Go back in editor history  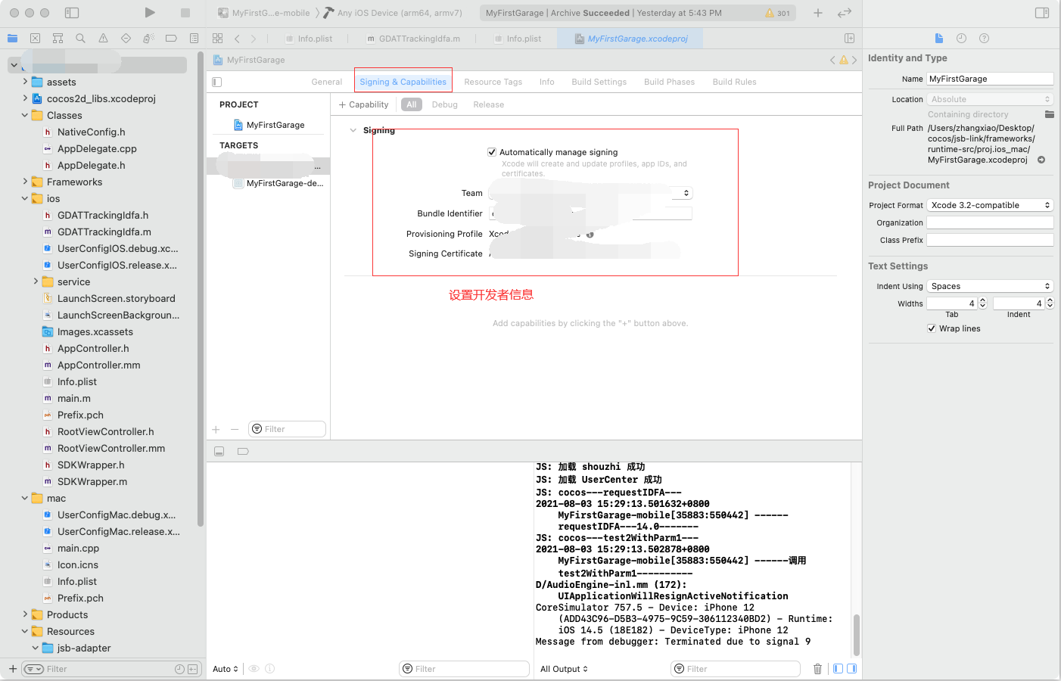click(237, 39)
